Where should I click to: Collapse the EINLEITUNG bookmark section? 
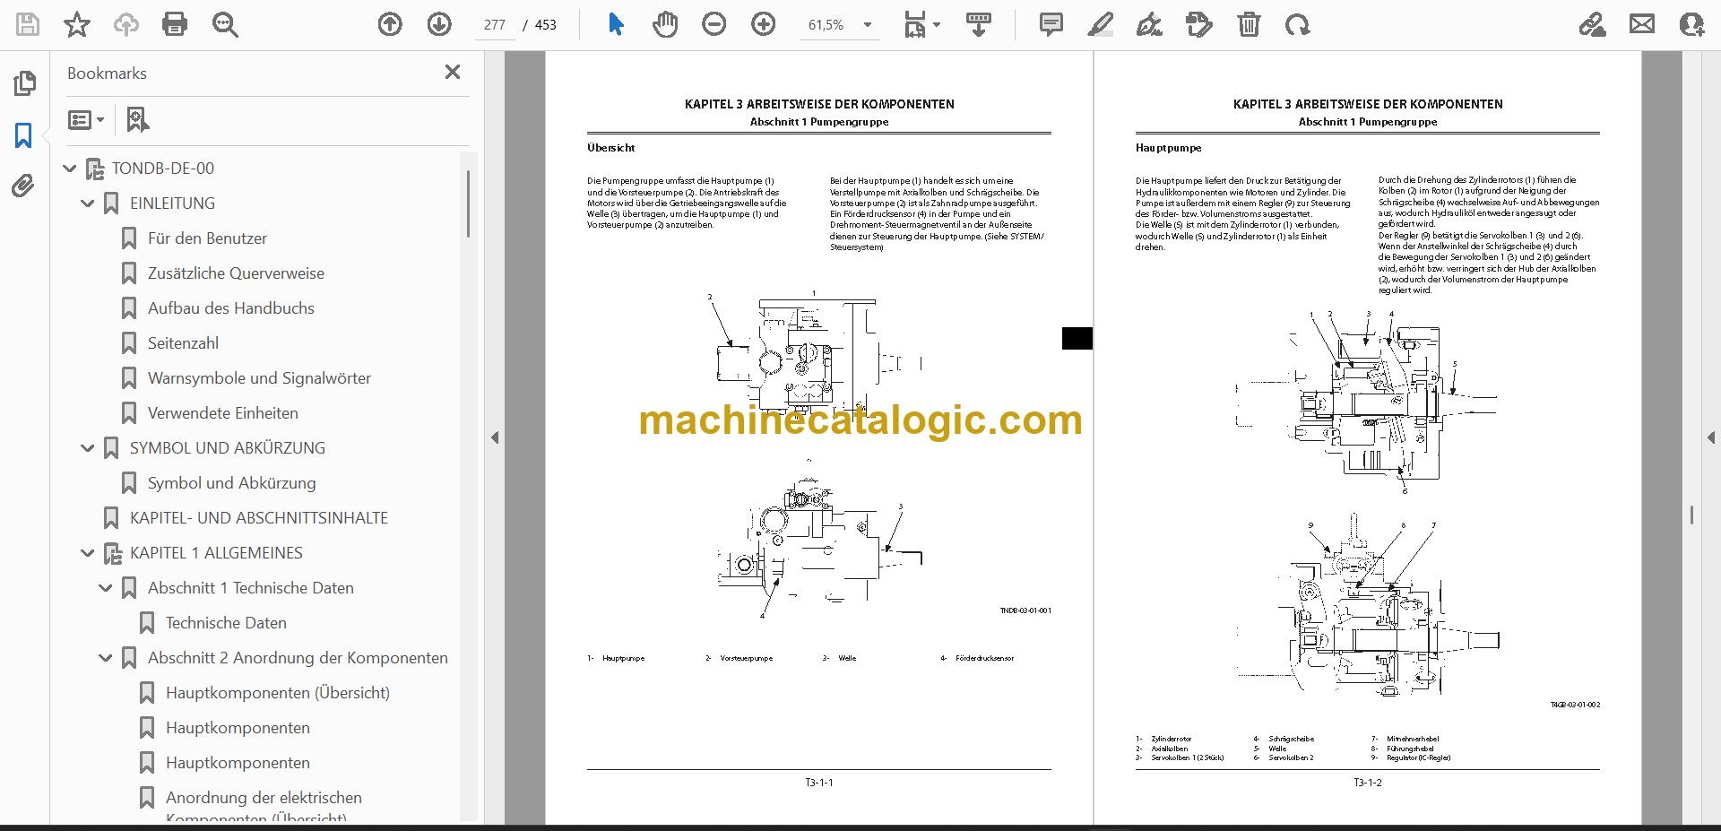[x=88, y=203]
